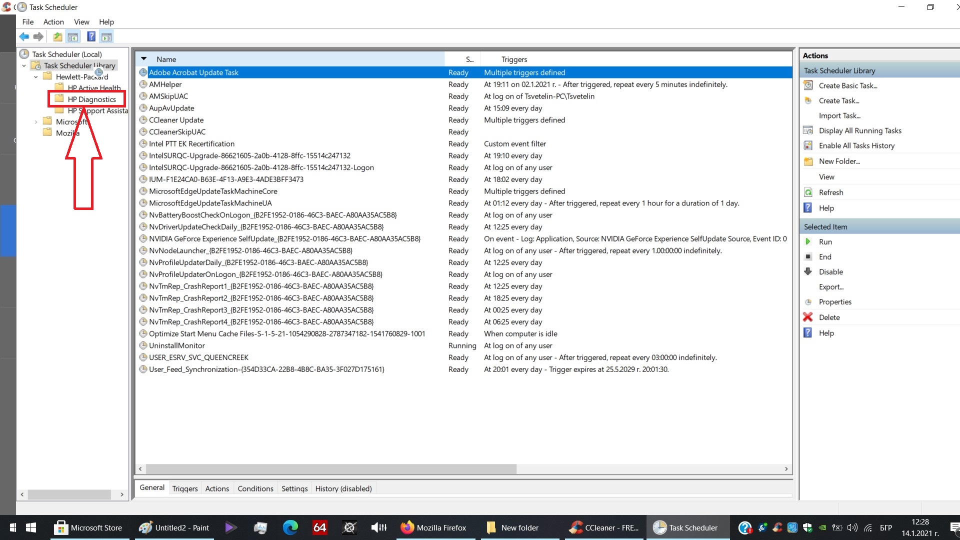Open the History (disabled) tab
This screenshot has width=960, height=540.
[x=343, y=488]
